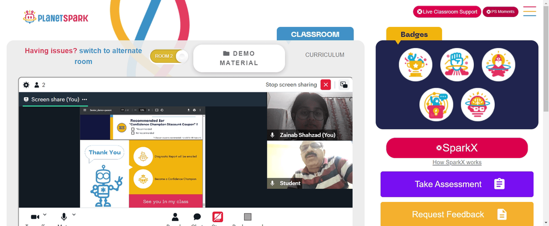Expand camera device options chevron
This screenshot has height=226, width=549.
(44, 215)
